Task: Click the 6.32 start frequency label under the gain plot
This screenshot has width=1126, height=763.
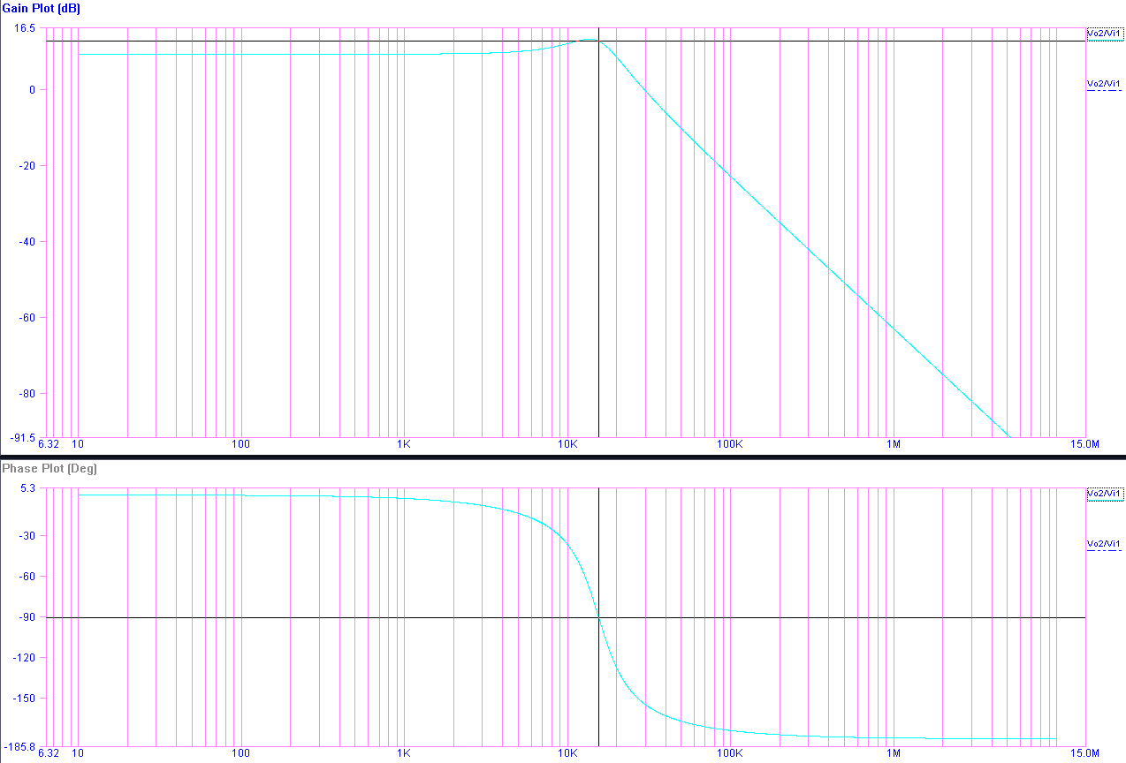Action: click(x=49, y=444)
